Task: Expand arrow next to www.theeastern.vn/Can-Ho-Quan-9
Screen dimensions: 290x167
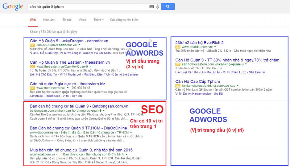Action: (90, 67)
